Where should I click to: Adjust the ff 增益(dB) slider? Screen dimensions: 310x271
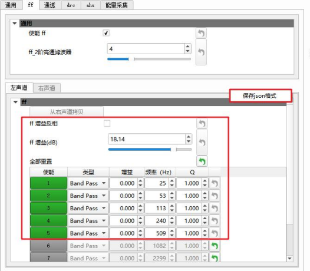tap(150, 150)
